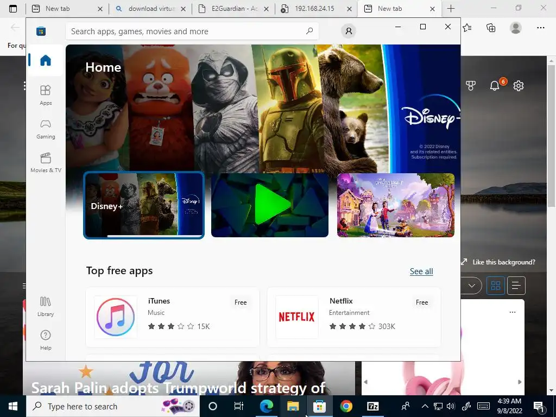Open the Netflix app card
This screenshot has height=417, width=556.
pyautogui.click(x=354, y=317)
